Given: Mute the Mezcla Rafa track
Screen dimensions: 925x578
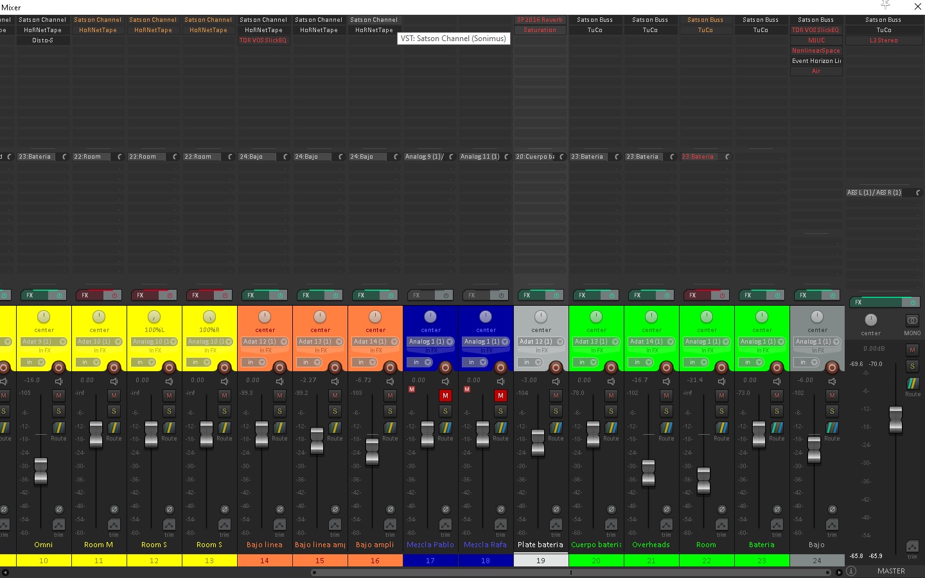Looking at the screenshot, I should point(500,396).
